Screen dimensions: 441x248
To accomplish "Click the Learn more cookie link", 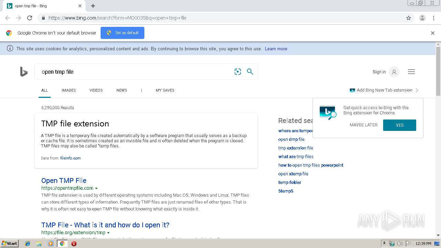I will 276,49.
